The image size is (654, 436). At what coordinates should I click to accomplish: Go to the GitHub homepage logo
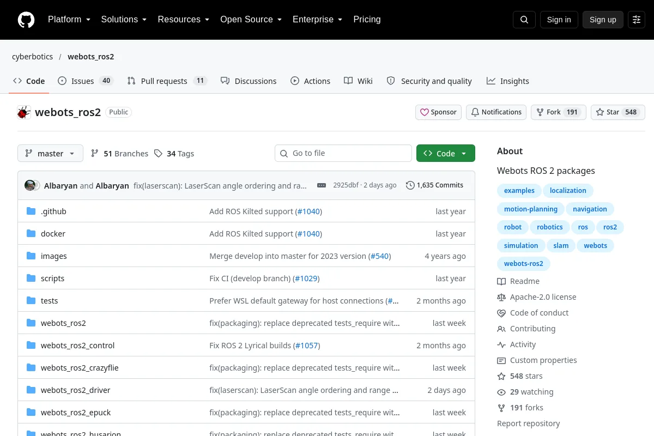[26, 20]
